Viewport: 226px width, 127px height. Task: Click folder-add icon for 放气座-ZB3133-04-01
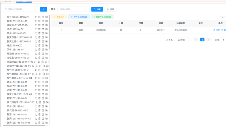(47, 110)
